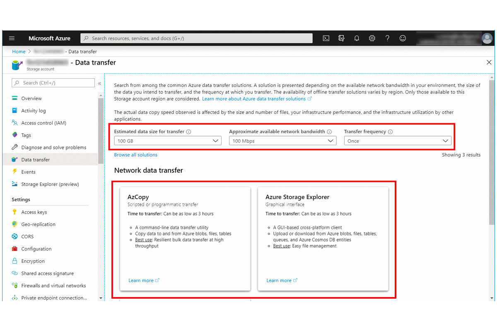This screenshot has width=497, height=331.
Task: Click the Events lightning icon
Action: point(15,172)
